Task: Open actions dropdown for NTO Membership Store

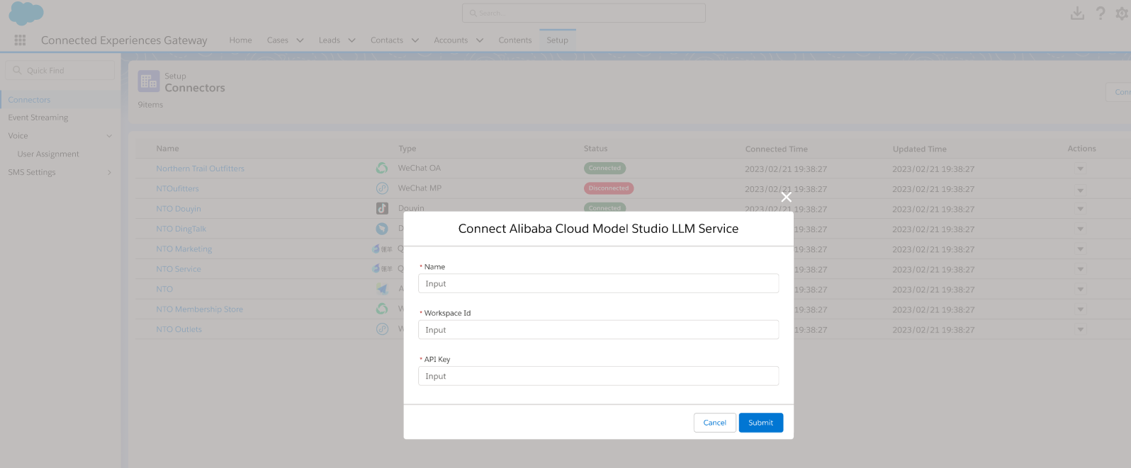Action: click(1081, 309)
